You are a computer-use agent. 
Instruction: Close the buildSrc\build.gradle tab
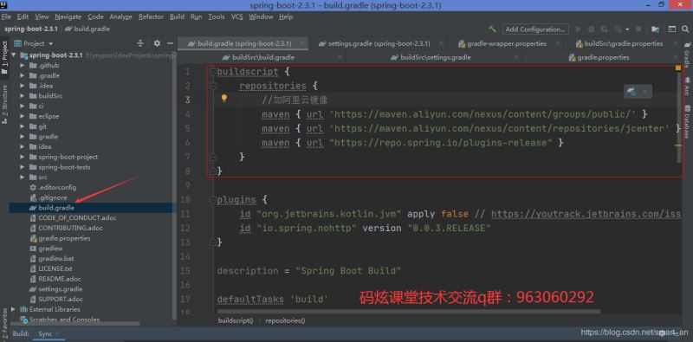(340, 57)
